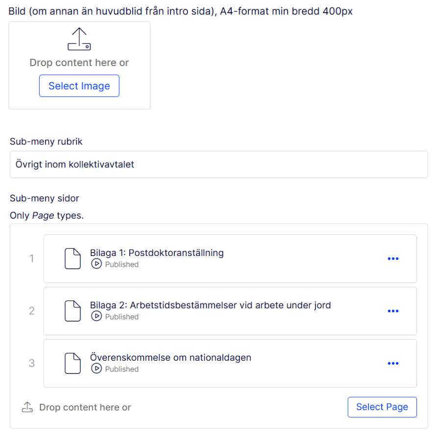Click row number 1 in the page list

(x=32, y=258)
